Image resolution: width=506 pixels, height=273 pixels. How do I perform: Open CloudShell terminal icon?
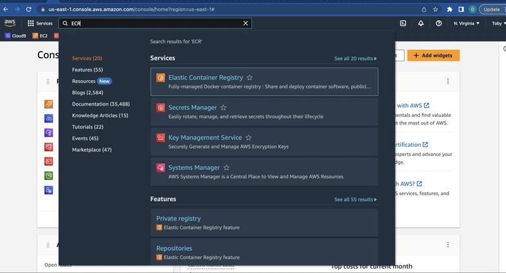[x=403, y=23]
